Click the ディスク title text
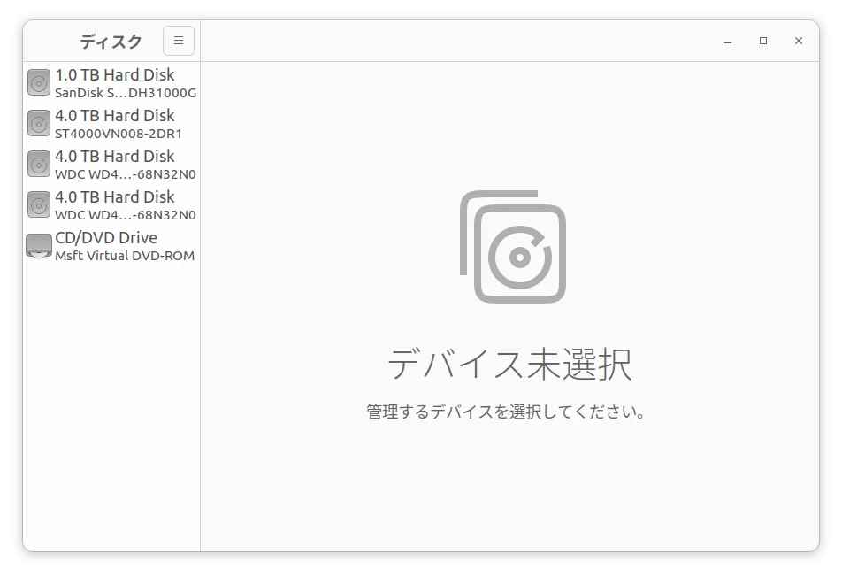 (x=111, y=42)
